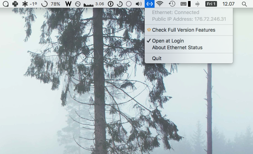Toggle Open at Login option
Viewport: 253px width, 154px height.
pos(189,41)
